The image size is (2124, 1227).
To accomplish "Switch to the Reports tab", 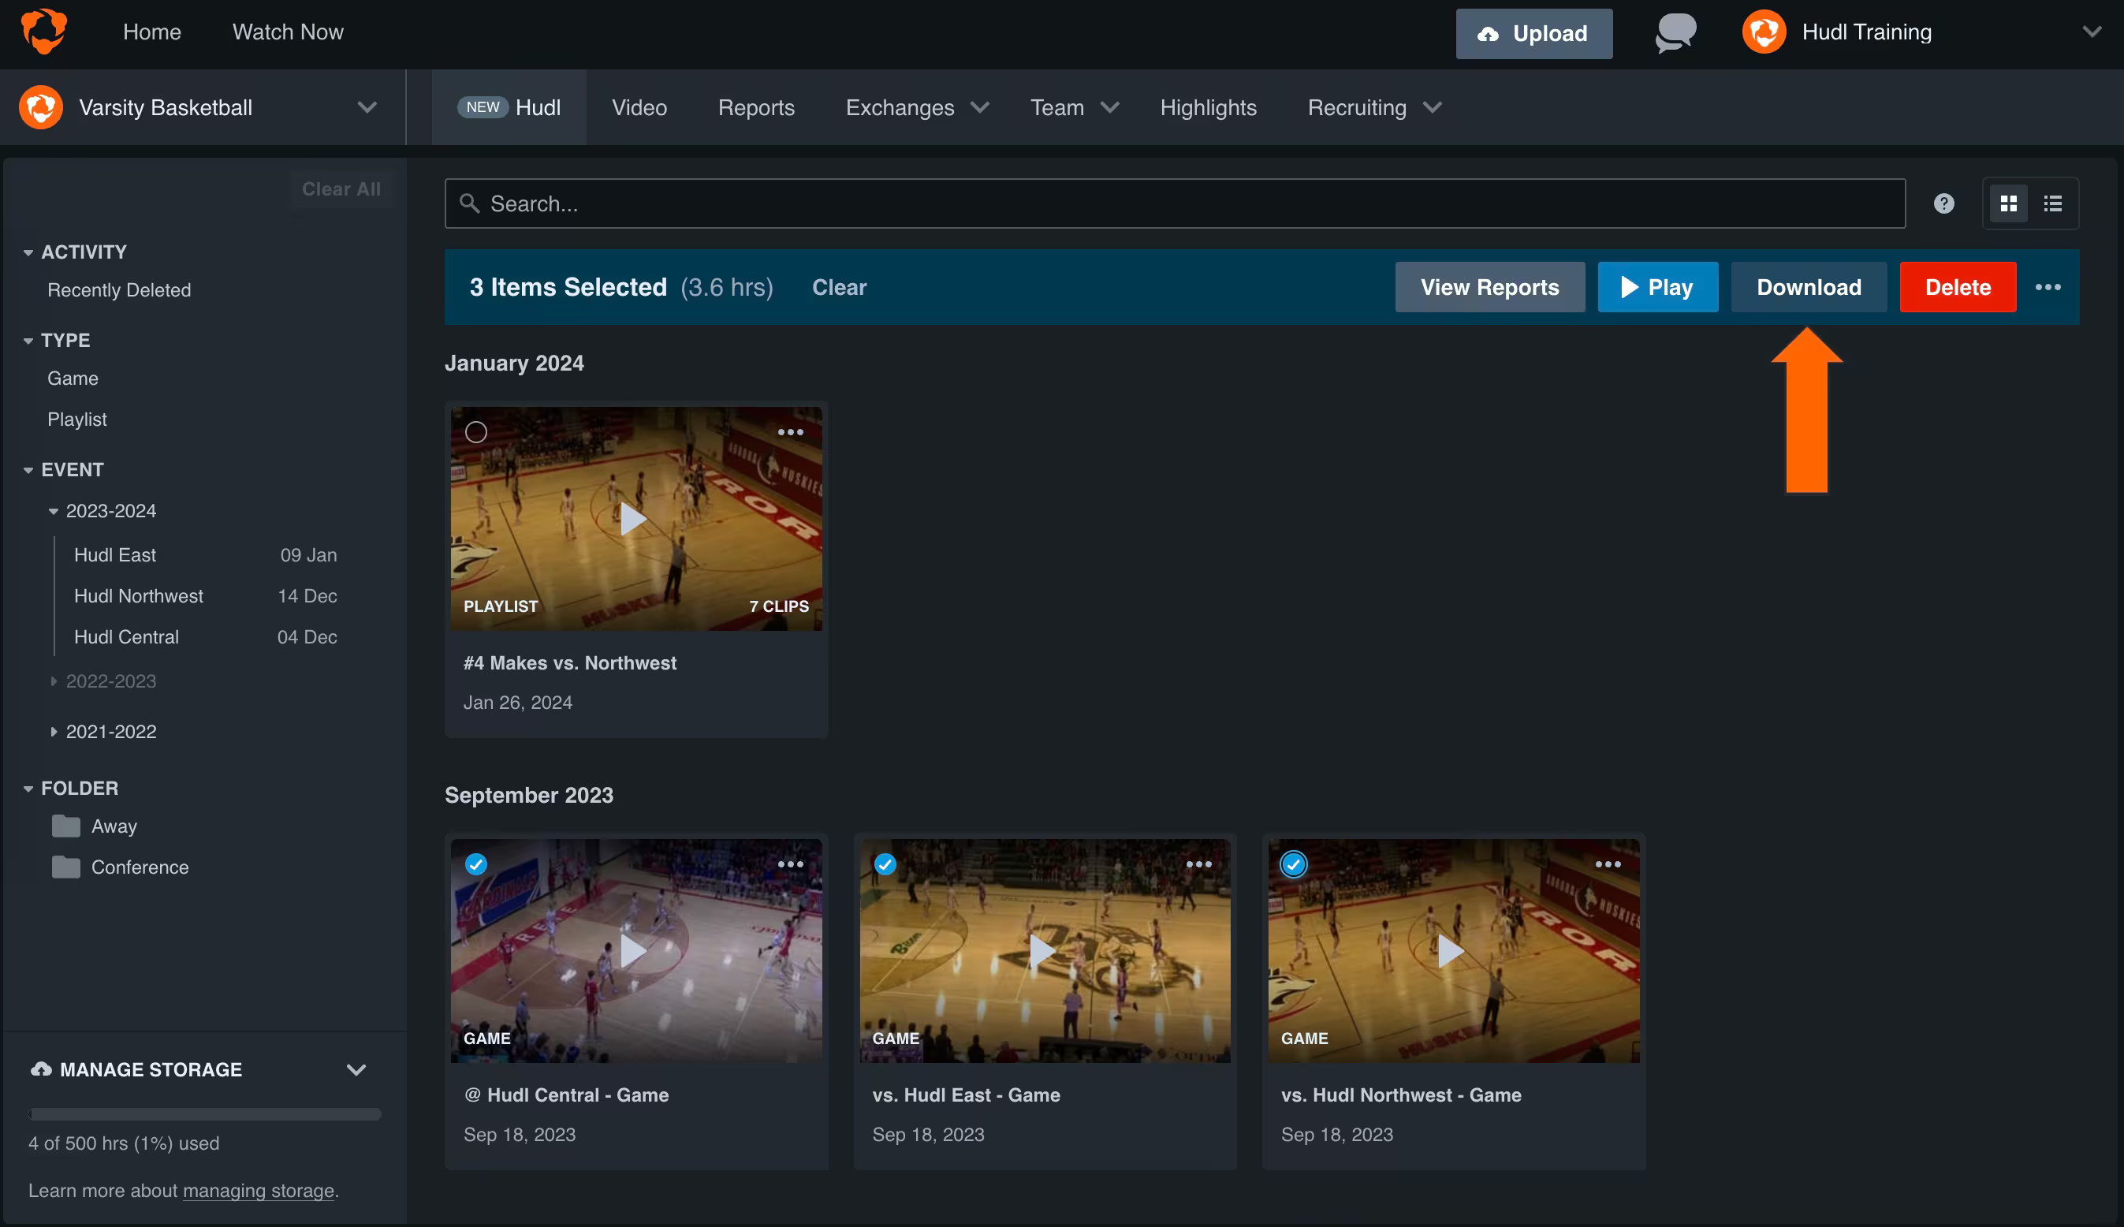I will click(756, 107).
